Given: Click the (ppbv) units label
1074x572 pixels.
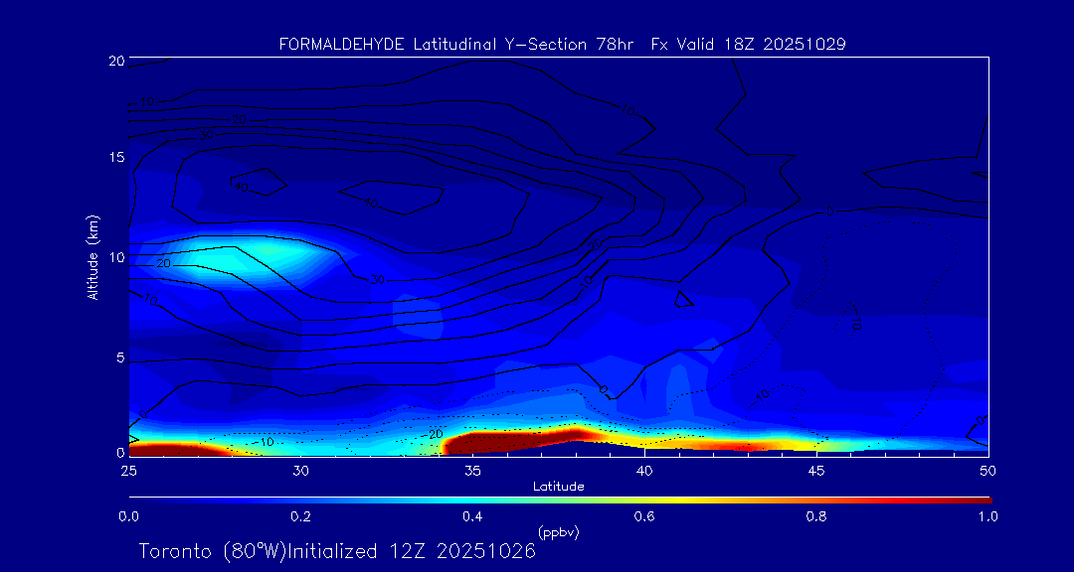Looking at the screenshot, I should (558, 531).
